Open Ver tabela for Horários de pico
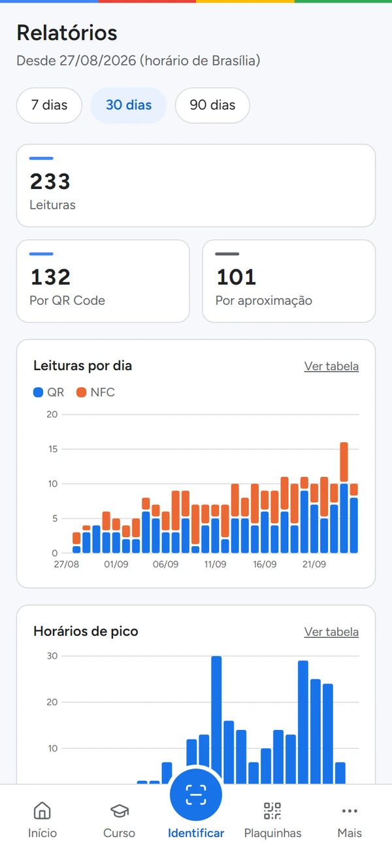392x849 pixels. [x=331, y=632]
